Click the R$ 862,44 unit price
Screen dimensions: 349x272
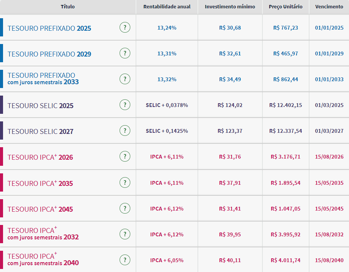[x=286, y=79]
